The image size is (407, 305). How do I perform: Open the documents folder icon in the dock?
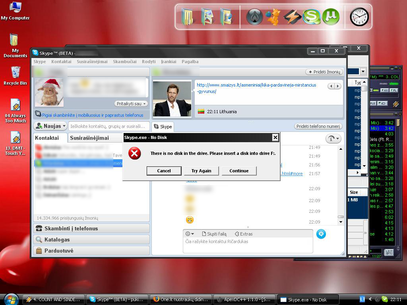point(187,17)
